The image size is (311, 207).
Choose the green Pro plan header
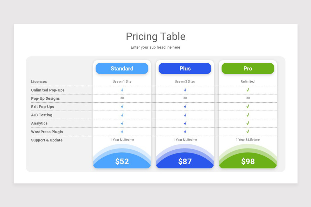(x=248, y=68)
